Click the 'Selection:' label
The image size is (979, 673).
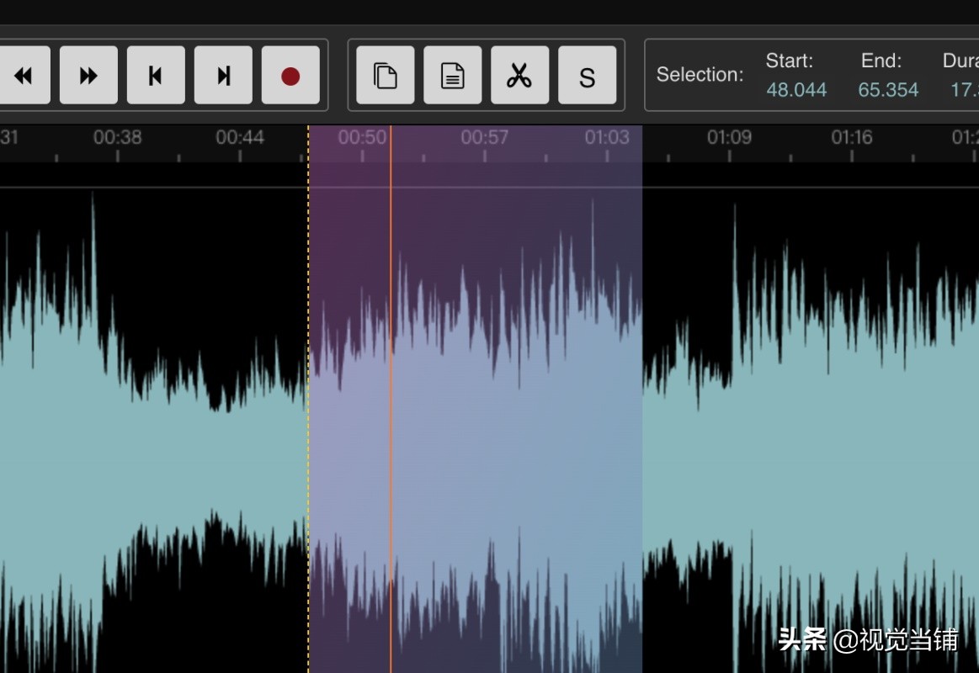point(700,75)
